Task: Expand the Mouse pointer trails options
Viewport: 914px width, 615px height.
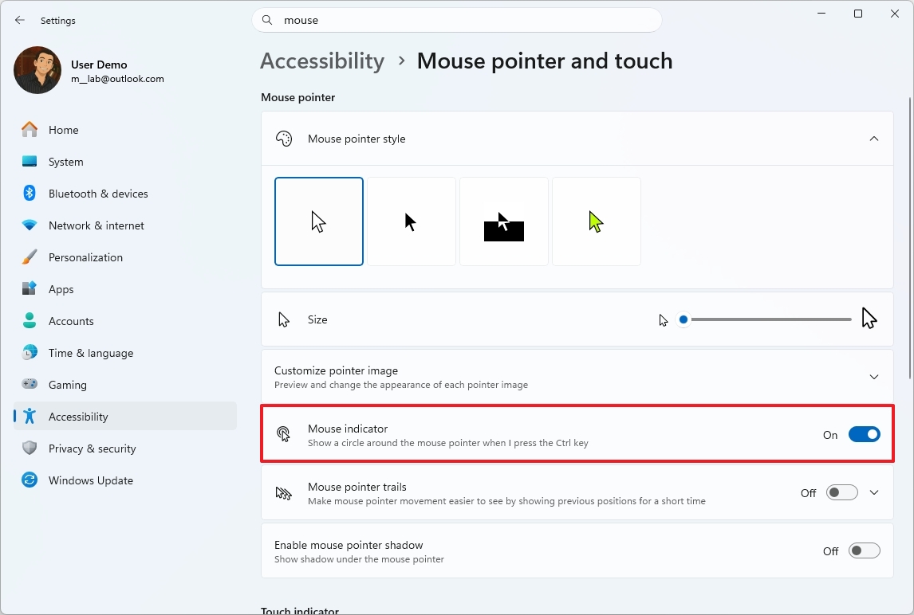Action: [874, 492]
